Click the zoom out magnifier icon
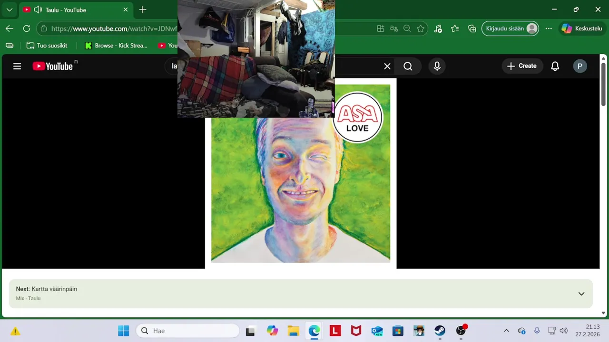 [x=407, y=28]
